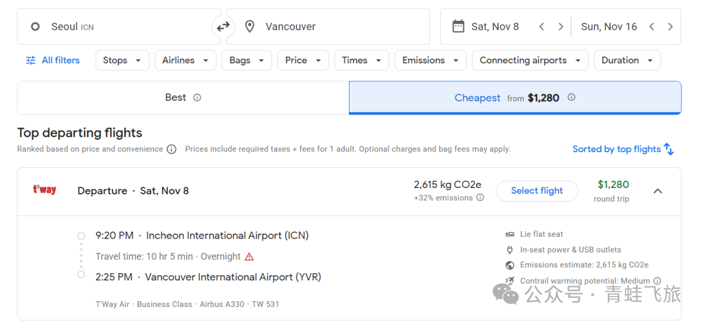This screenshot has height=322, width=703.
Task: Collapse the T'way flight details
Action: click(x=657, y=191)
